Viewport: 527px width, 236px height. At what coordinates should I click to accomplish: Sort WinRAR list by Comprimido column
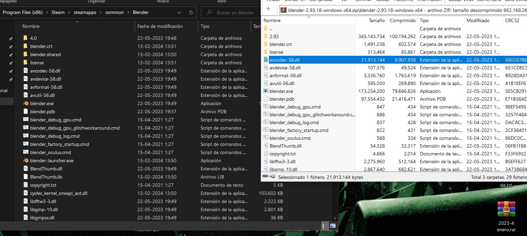[403, 20]
